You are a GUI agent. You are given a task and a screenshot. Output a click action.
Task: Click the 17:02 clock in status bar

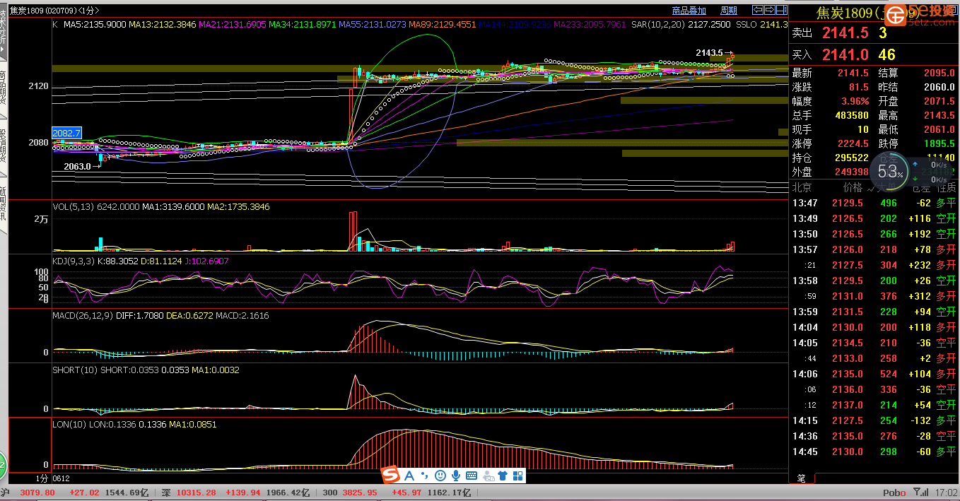click(x=945, y=493)
